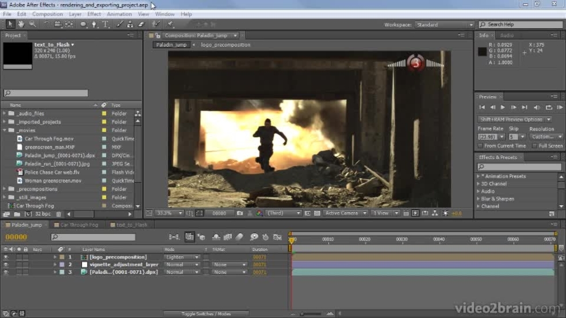
Task: Select the Brush tool
Action: pyautogui.click(x=120, y=24)
